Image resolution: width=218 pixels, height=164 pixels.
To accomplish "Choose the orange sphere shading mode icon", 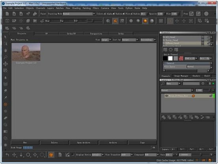I will point(145,21).
